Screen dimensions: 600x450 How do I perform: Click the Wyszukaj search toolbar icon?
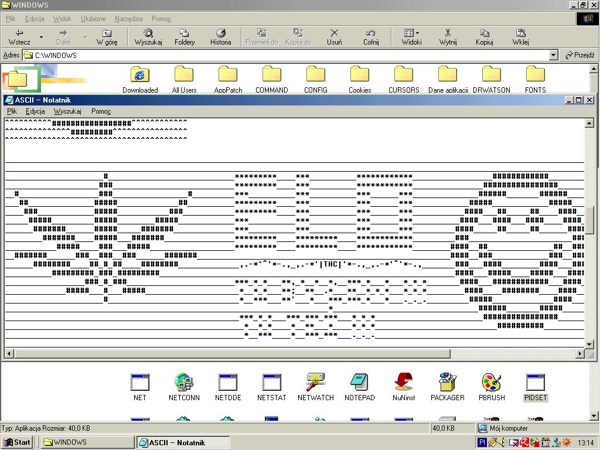point(148,33)
